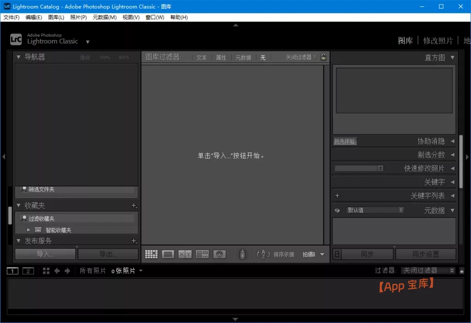Screen dimensions: 471x323
Task: Add a new collection with the 收藏夹 plus sign
Action: (134, 205)
